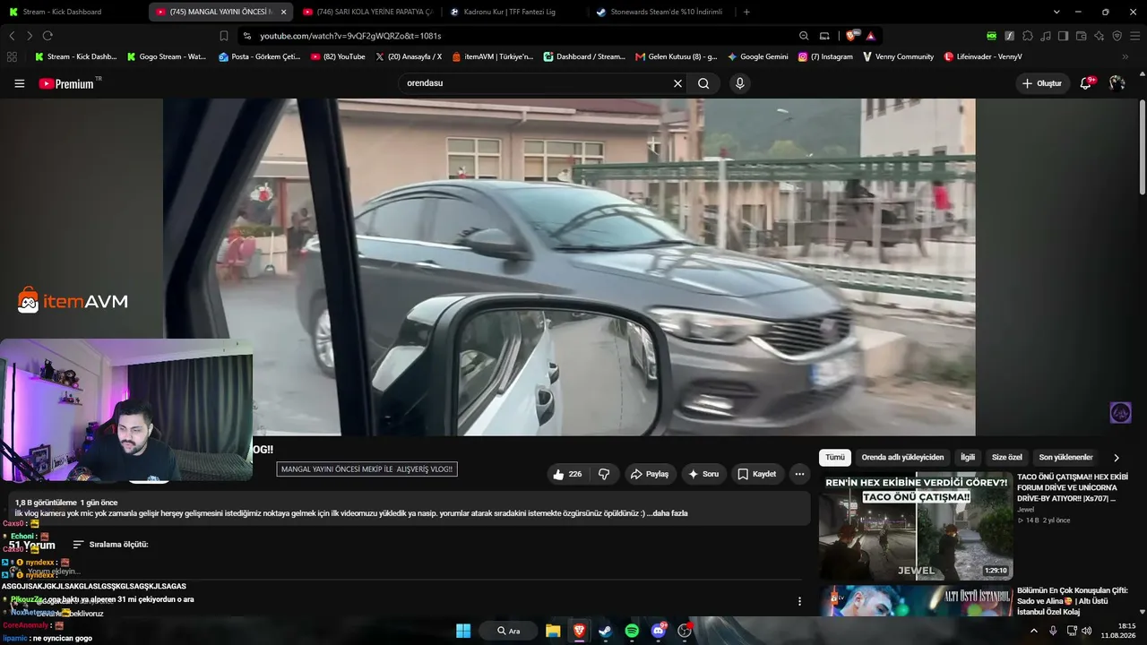Open the 'Gelen Kutusu' Gmail bookmark

coord(677,56)
